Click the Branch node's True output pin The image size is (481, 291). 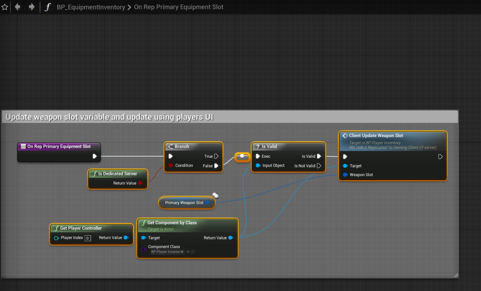point(216,156)
